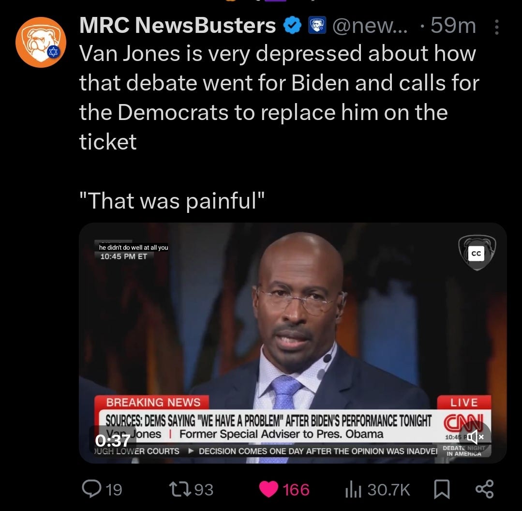Unmute the video with speaker icon
This screenshot has width=522, height=511.
click(x=475, y=436)
